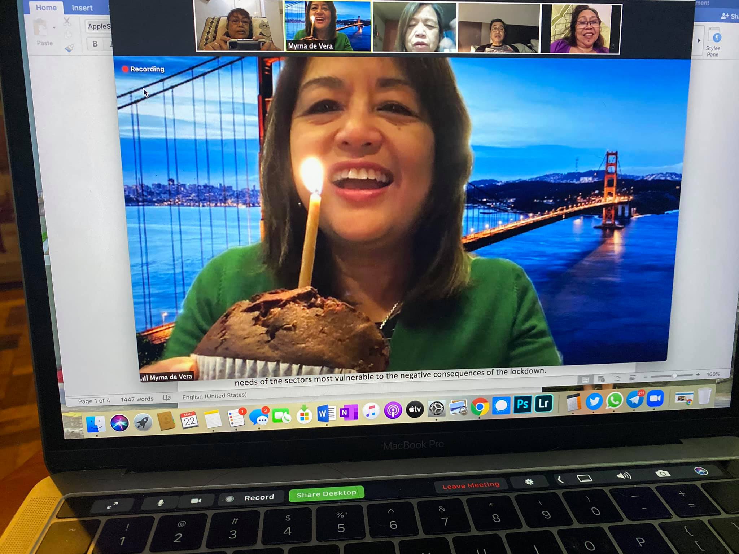739x554 pixels.
Task: Open the Preview app in Dock
Action: click(x=458, y=408)
